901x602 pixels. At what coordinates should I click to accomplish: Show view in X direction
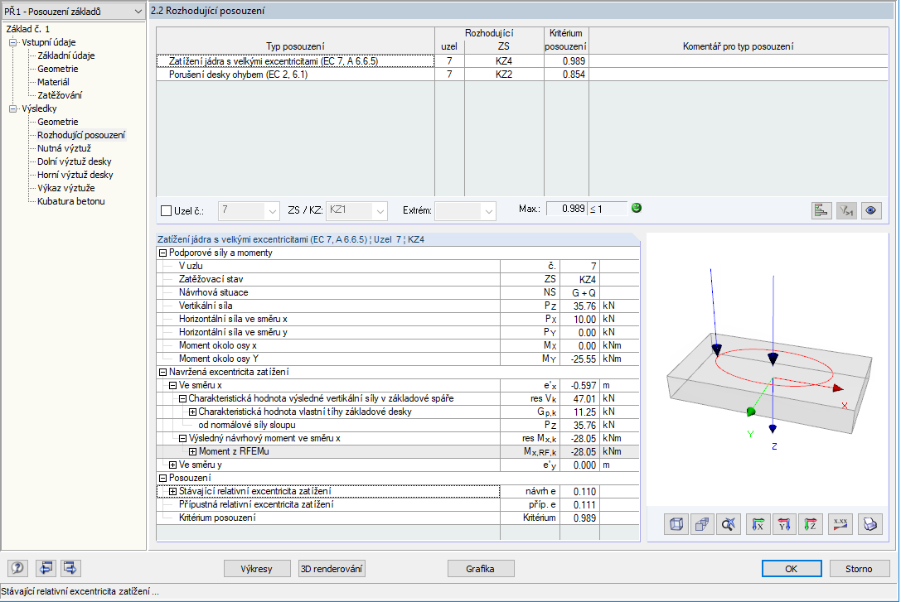758,524
